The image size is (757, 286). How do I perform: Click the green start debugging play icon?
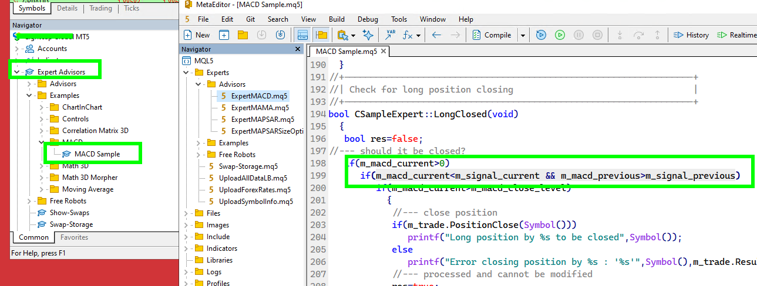560,35
